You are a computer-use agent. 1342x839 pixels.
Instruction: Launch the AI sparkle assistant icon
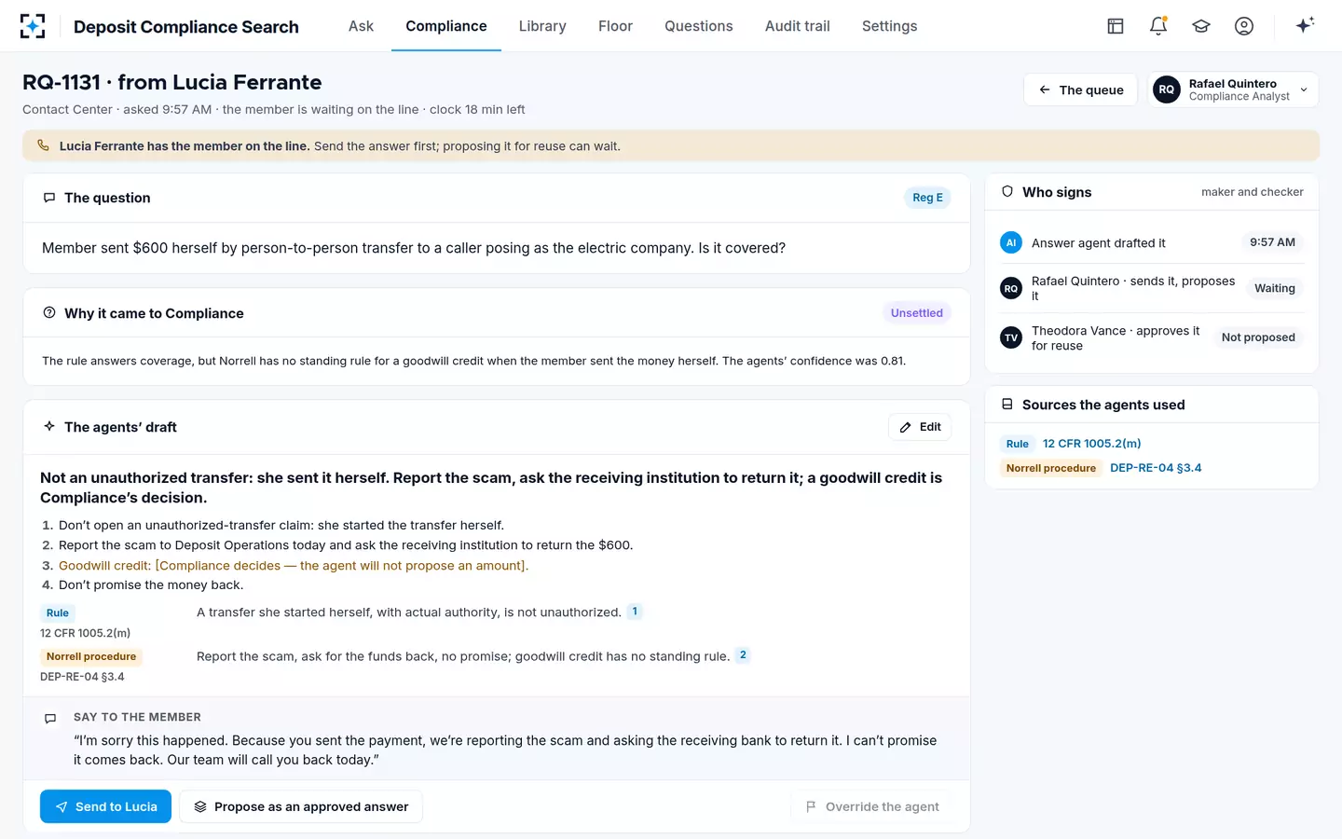[1305, 25]
